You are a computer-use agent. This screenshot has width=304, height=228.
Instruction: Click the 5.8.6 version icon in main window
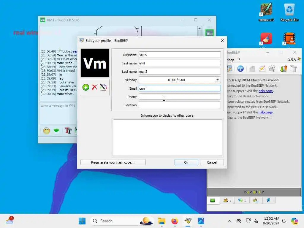point(299,59)
